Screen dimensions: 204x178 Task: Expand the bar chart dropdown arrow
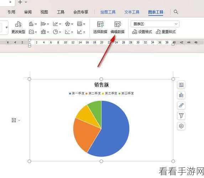click(48, 24)
